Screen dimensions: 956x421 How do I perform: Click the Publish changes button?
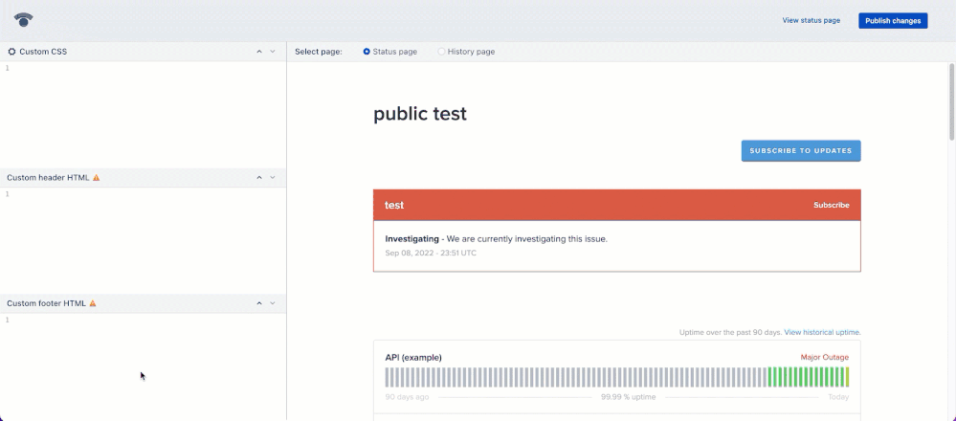click(x=893, y=21)
